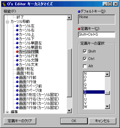Click 定義キー field showing Shift+Ctrl+S
The height and width of the screenshot is (128, 120).
coord(96,35)
